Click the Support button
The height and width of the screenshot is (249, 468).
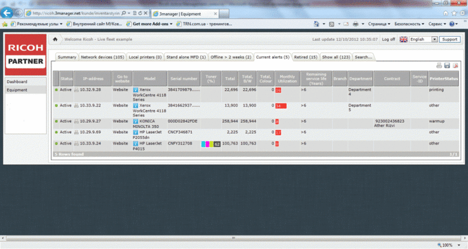[449, 39]
